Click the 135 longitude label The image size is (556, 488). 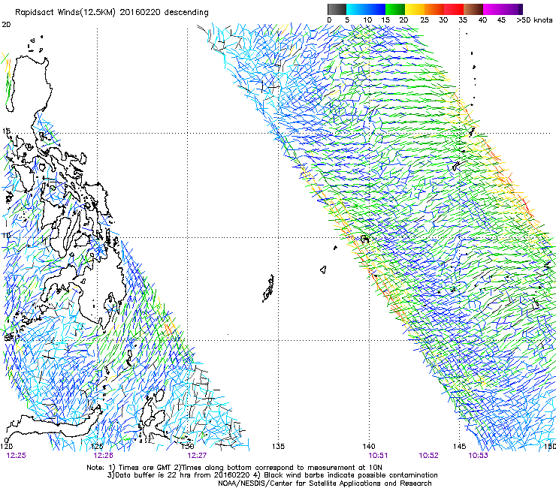click(x=278, y=446)
